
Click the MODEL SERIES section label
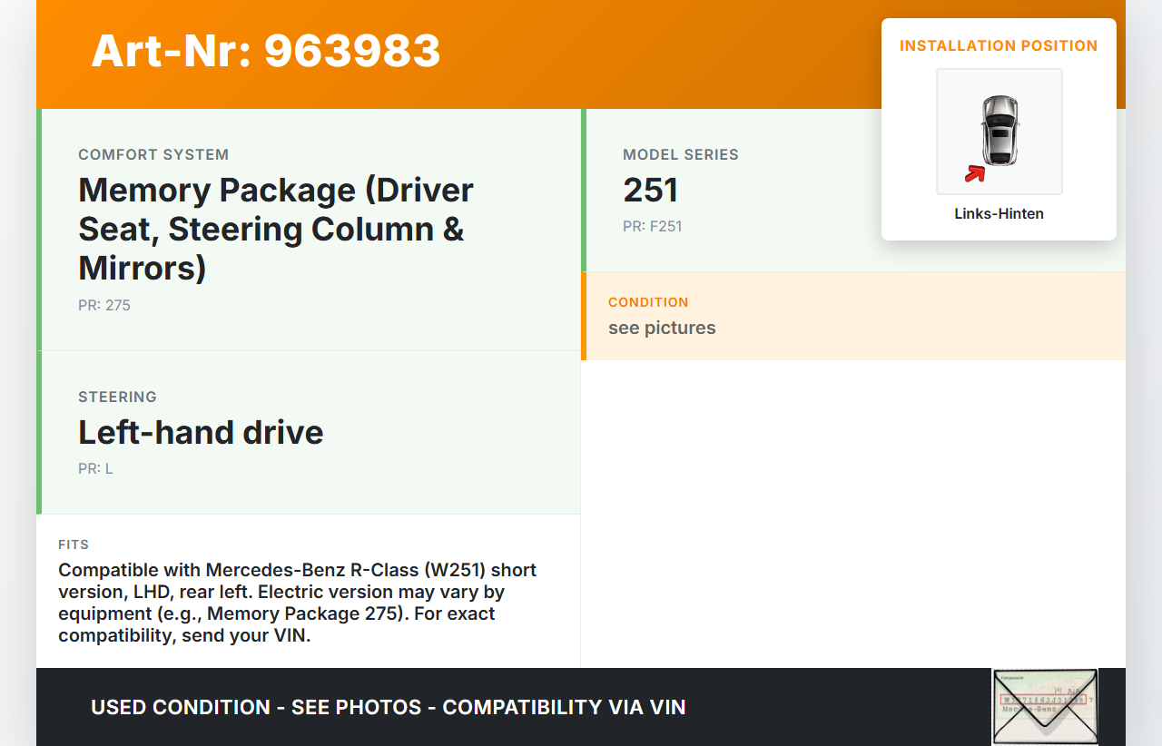[680, 154]
